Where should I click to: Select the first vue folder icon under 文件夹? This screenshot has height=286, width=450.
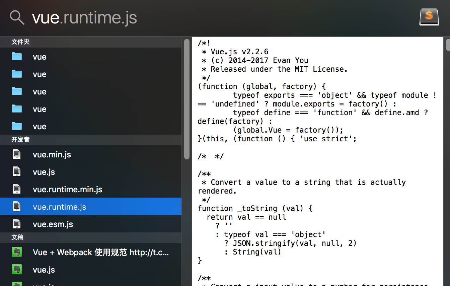click(x=17, y=56)
